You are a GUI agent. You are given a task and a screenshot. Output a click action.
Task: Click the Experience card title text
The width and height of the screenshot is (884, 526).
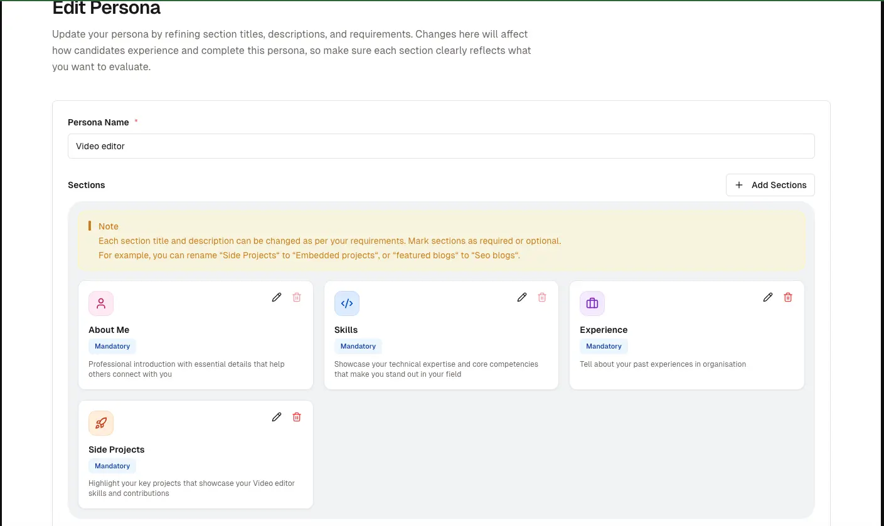pos(604,330)
